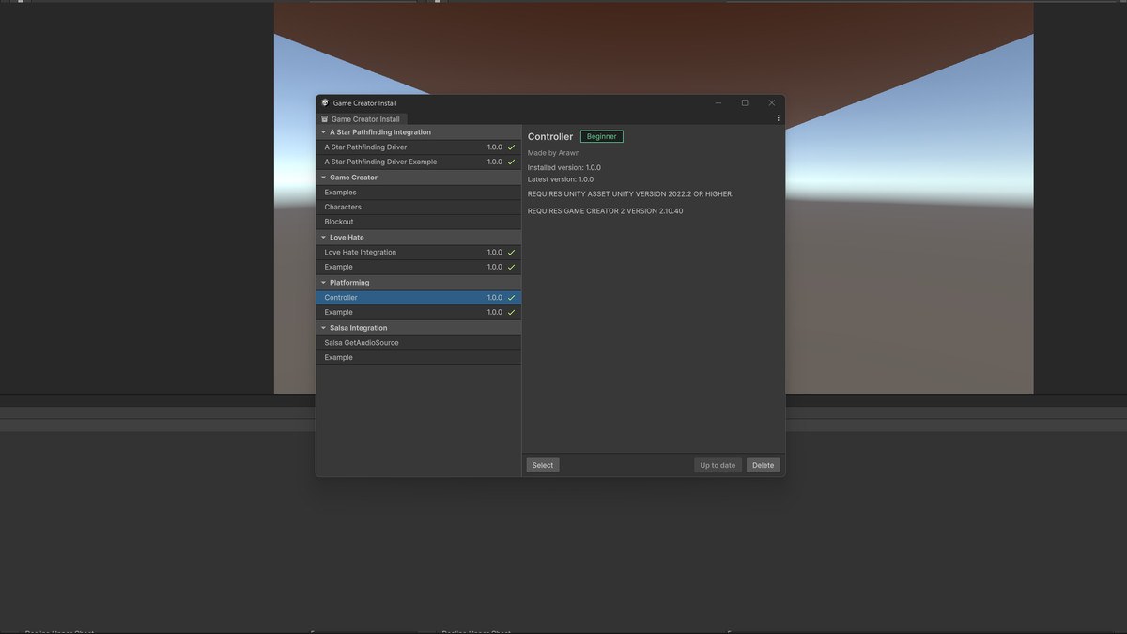The height and width of the screenshot is (634, 1127).
Task: Collapse the Game Creator section
Action: click(323, 178)
